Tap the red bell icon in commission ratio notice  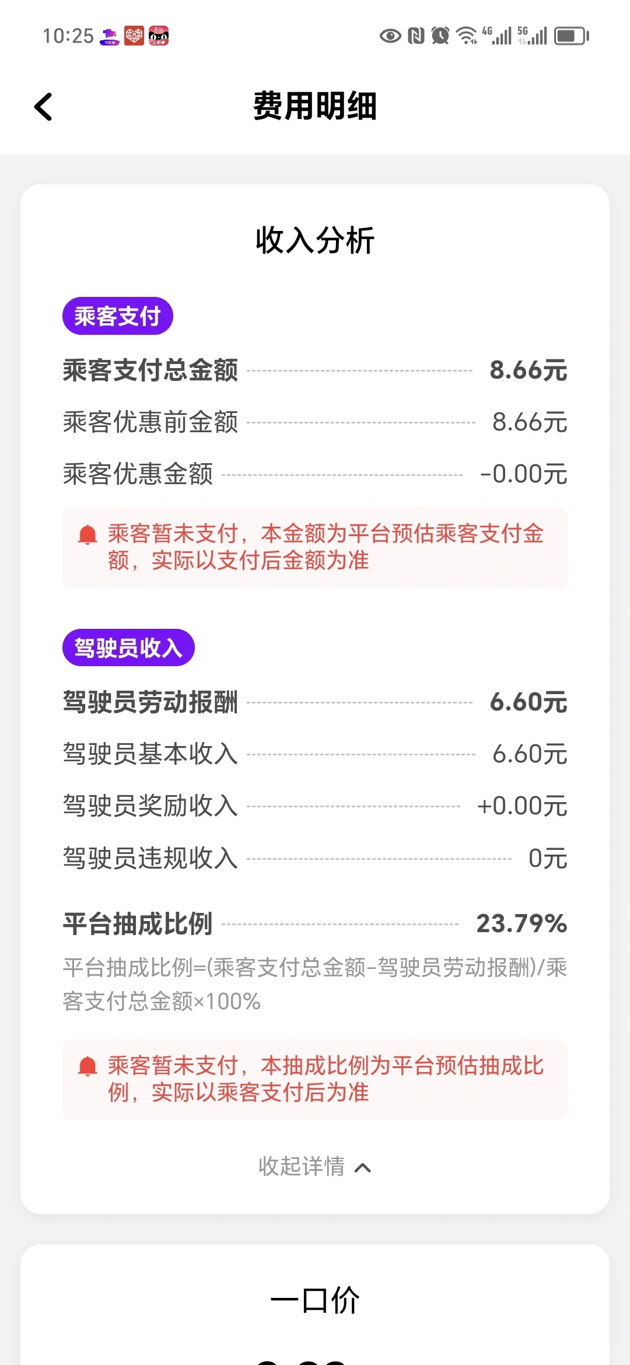pyautogui.click(x=87, y=1066)
